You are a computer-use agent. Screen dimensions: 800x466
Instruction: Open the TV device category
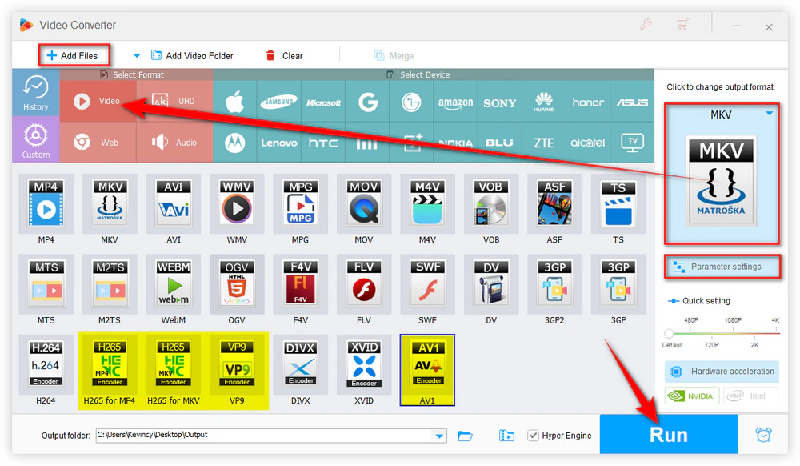tap(632, 143)
